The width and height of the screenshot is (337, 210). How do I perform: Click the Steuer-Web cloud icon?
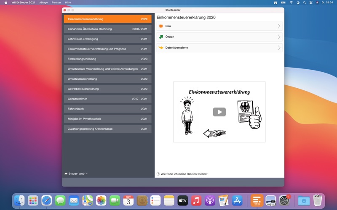pyautogui.click(x=66, y=173)
